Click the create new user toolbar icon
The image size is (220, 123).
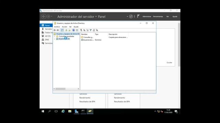[81, 30]
